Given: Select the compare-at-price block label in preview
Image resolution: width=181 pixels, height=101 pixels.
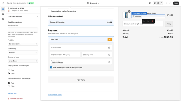Looking at the screenshot, I should [x=139, y=13].
